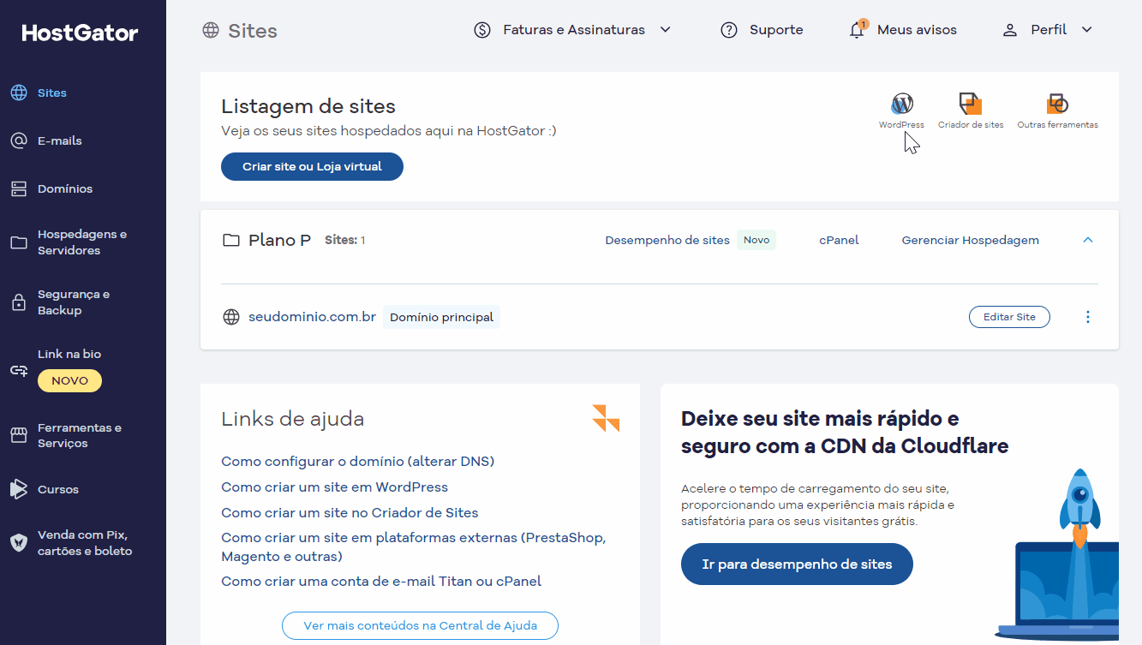Click the seudominio.com.br domain name

[x=312, y=317]
